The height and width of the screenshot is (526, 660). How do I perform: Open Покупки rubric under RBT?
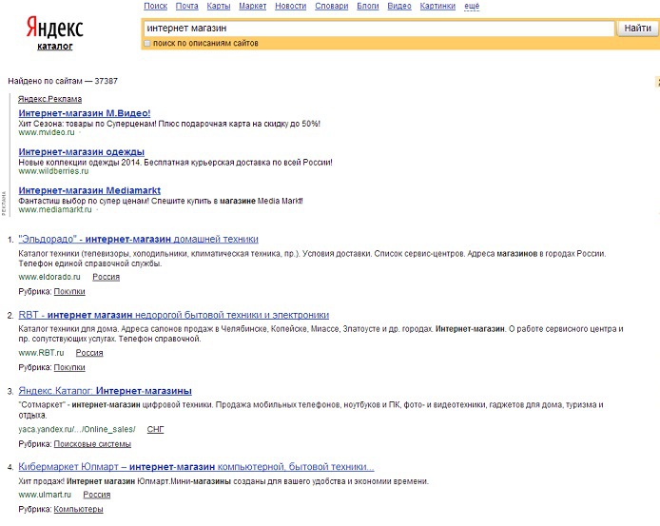coord(69,367)
